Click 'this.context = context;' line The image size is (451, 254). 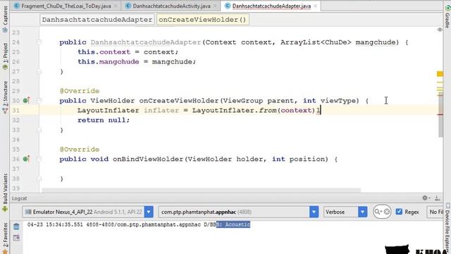pyautogui.click(x=128, y=52)
